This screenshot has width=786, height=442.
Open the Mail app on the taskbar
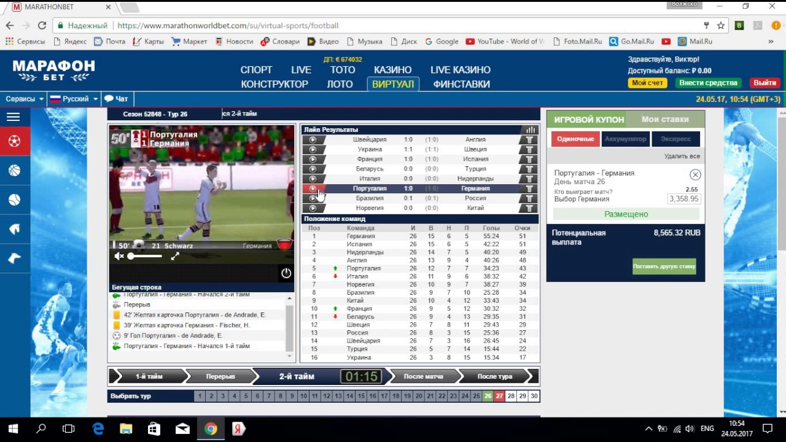point(182,428)
